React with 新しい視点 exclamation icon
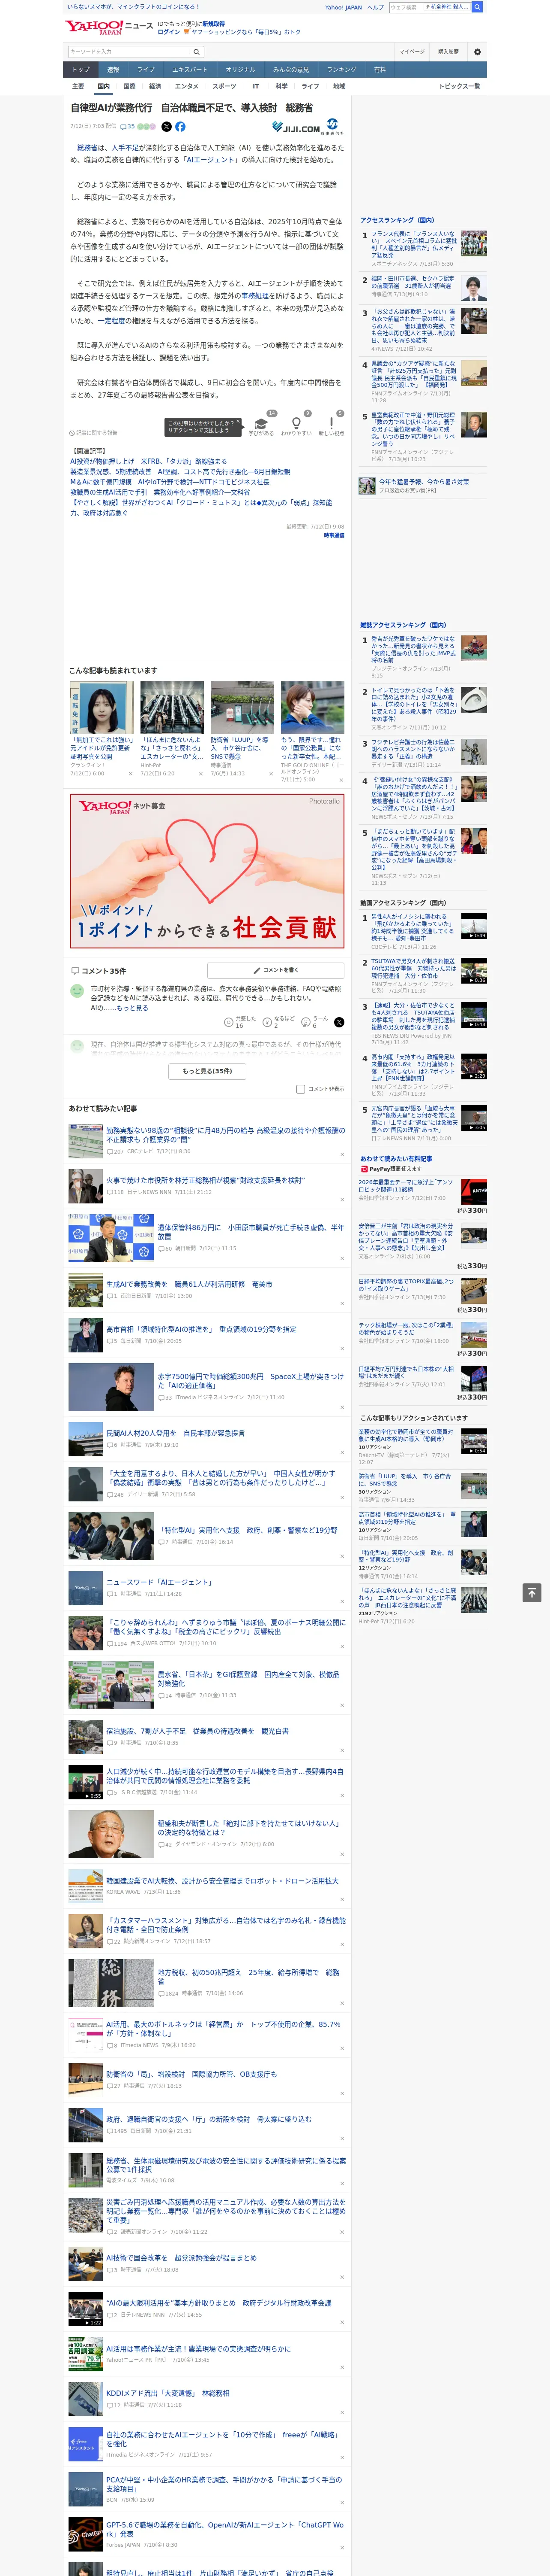550x2576 pixels. (x=332, y=423)
